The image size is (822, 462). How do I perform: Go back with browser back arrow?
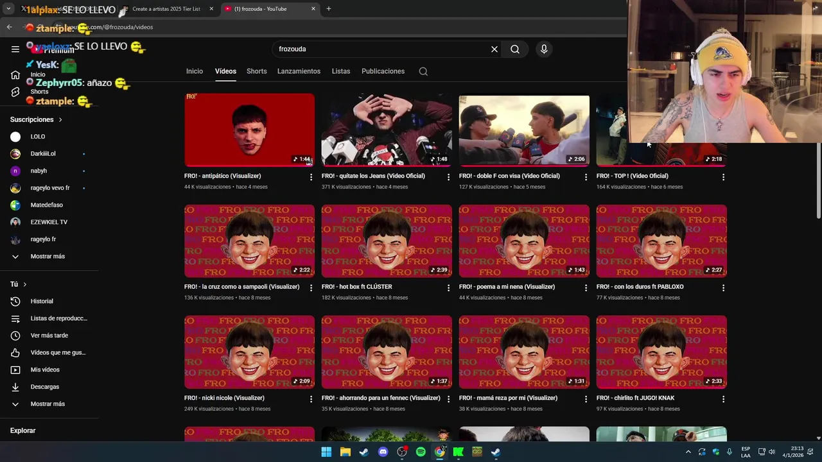click(9, 27)
